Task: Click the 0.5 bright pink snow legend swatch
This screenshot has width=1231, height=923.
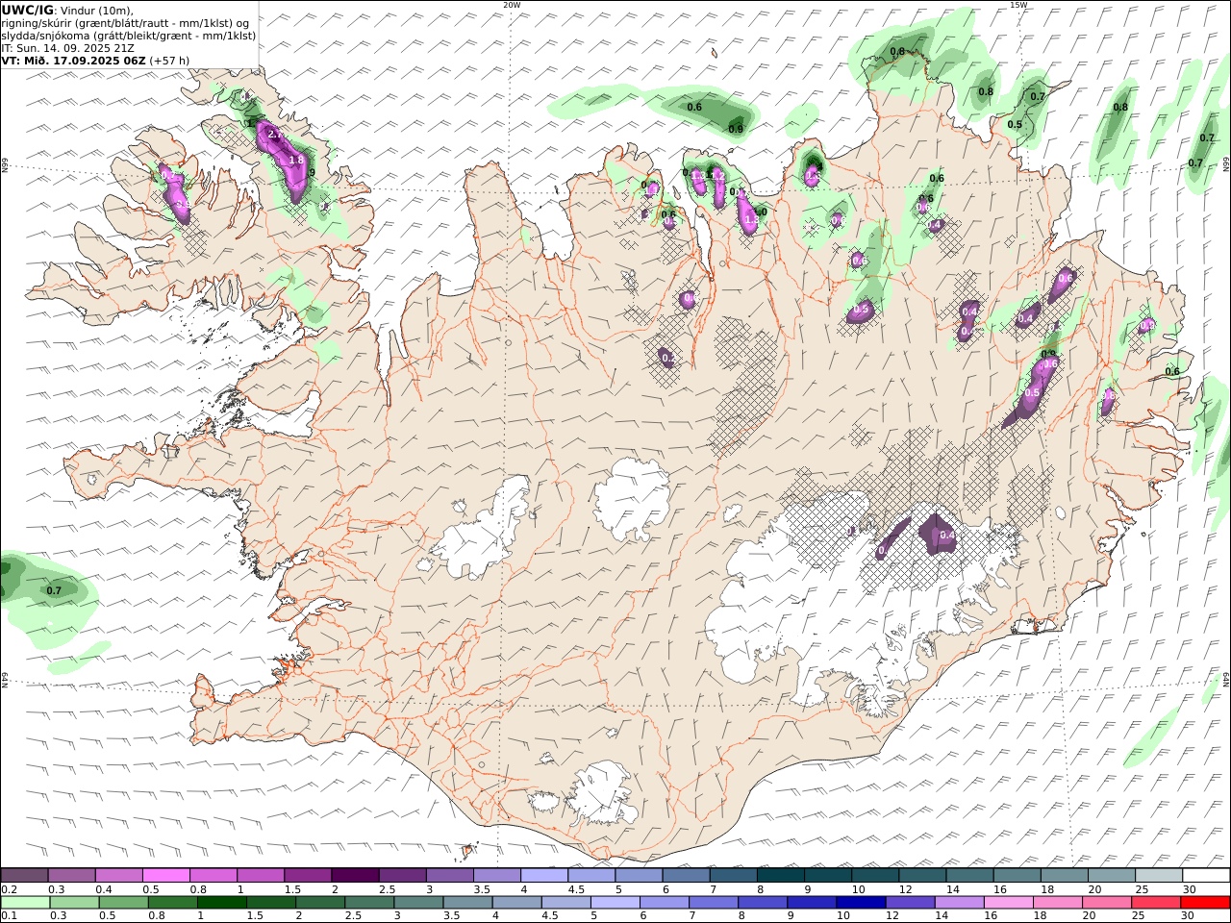Action: click(166, 875)
